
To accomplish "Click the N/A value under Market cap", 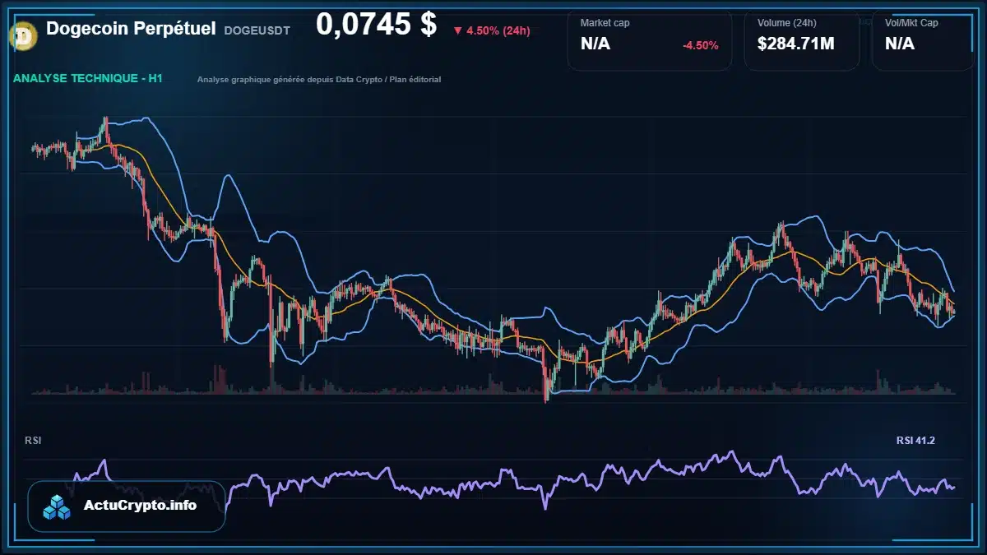I will [x=595, y=44].
